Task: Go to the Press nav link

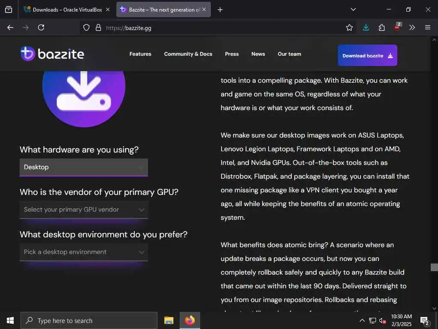Action: [x=232, y=54]
